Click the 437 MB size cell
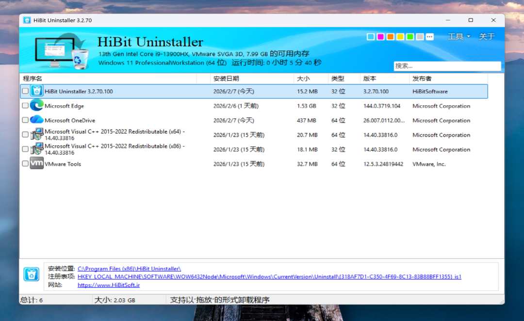 tap(307, 120)
